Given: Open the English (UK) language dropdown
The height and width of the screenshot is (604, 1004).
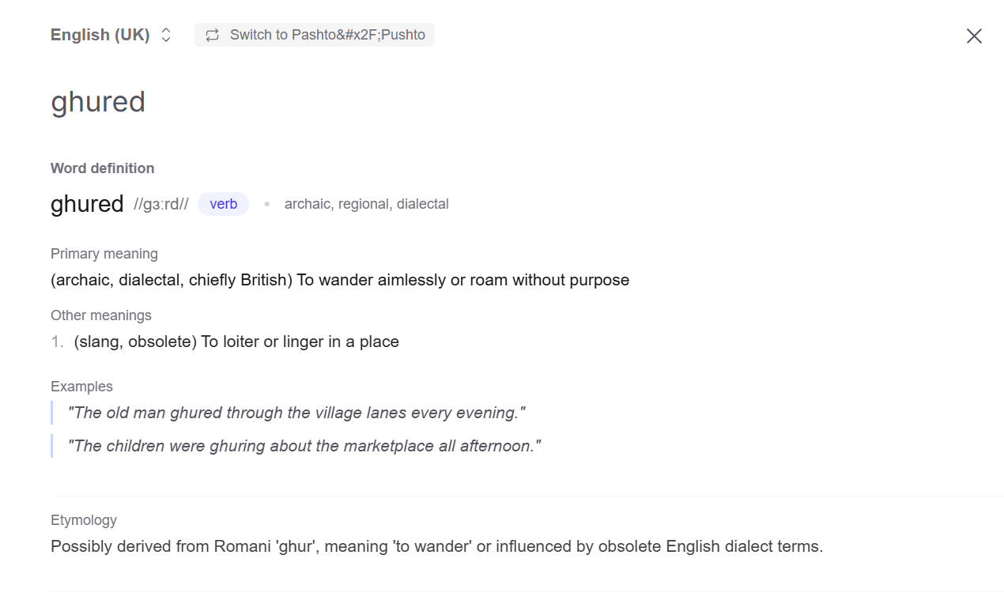Looking at the screenshot, I should click(100, 35).
